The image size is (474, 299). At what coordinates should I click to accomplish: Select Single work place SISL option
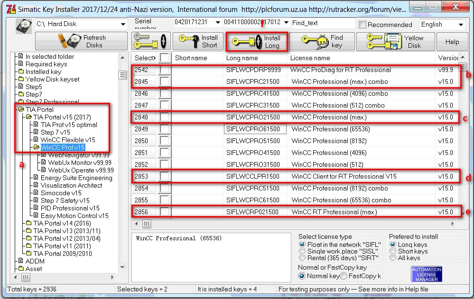302,251
